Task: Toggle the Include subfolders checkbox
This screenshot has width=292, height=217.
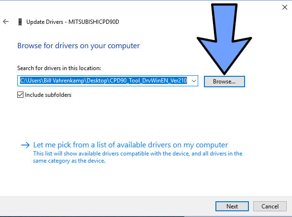Action: click(20, 95)
